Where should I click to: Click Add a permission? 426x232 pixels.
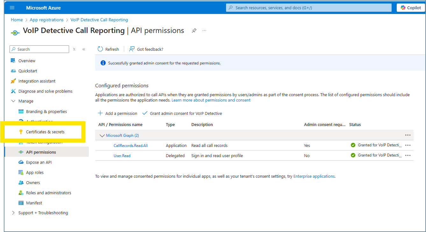click(x=117, y=113)
